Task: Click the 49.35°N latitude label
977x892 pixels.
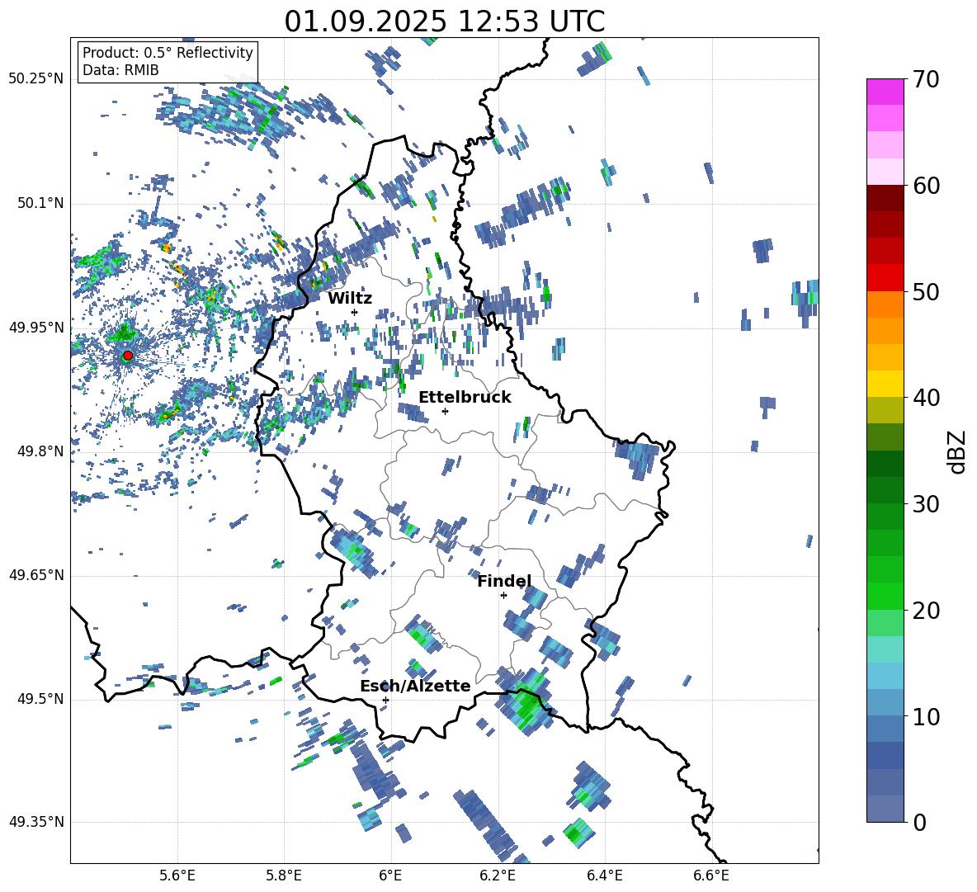Action: (x=36, y=822)
